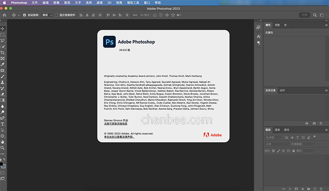The image size is (329, 191).
Task: Toggle adjustment layer filter
Action: [292, 137]
